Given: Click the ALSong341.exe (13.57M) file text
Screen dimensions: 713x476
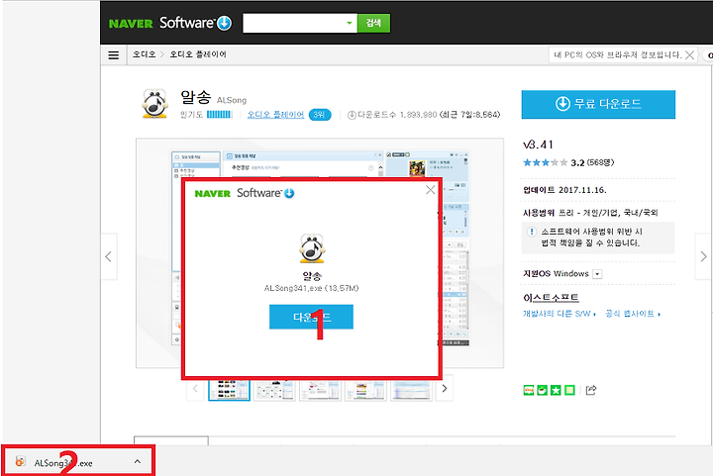Looking at the screenshot, I should pos(312,288).
